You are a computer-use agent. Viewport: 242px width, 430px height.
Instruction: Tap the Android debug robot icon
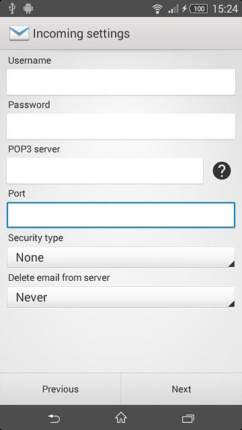(x=28, y=8)
